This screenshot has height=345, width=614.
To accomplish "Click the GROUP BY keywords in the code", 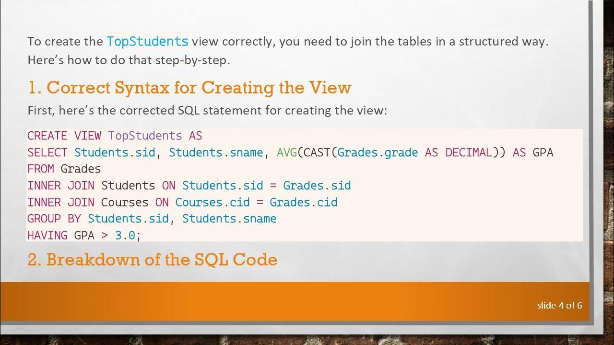I will click(54, 219).
